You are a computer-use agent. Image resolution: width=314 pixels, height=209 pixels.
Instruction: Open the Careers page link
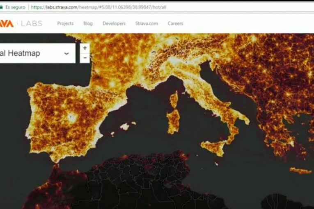pos(175,23)
